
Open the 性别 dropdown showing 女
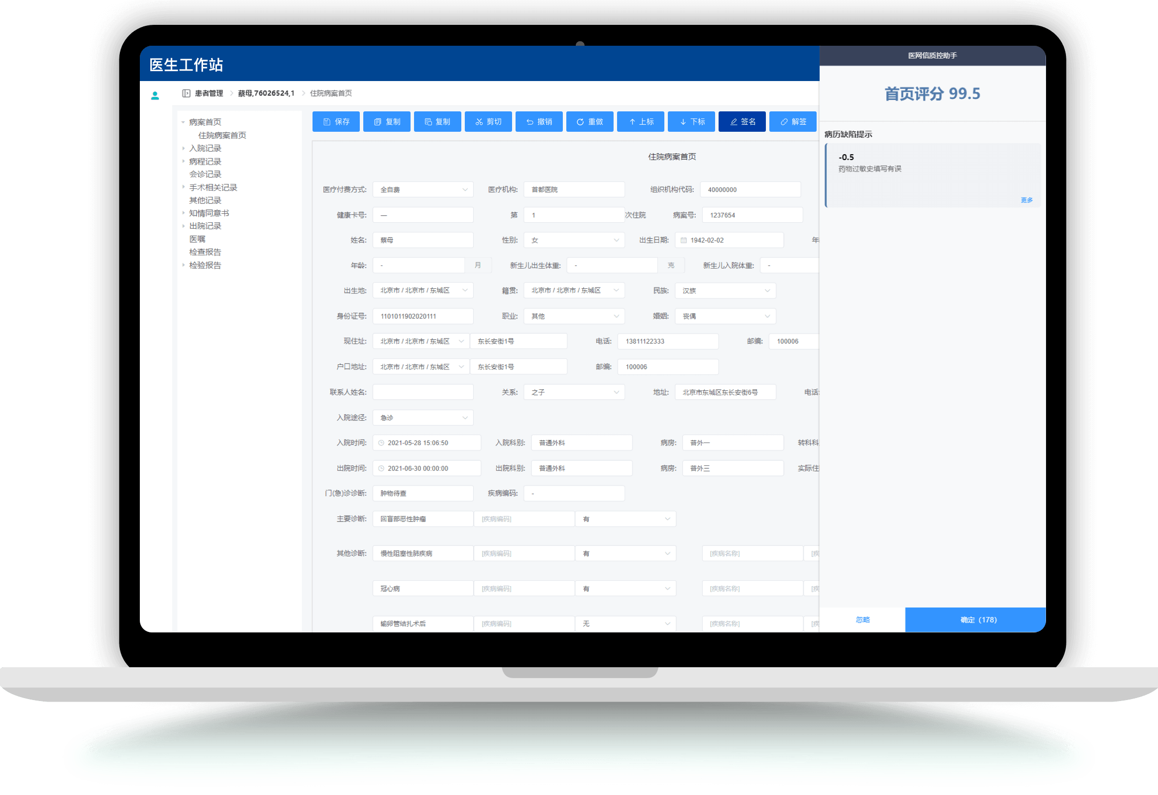point(574,240)
